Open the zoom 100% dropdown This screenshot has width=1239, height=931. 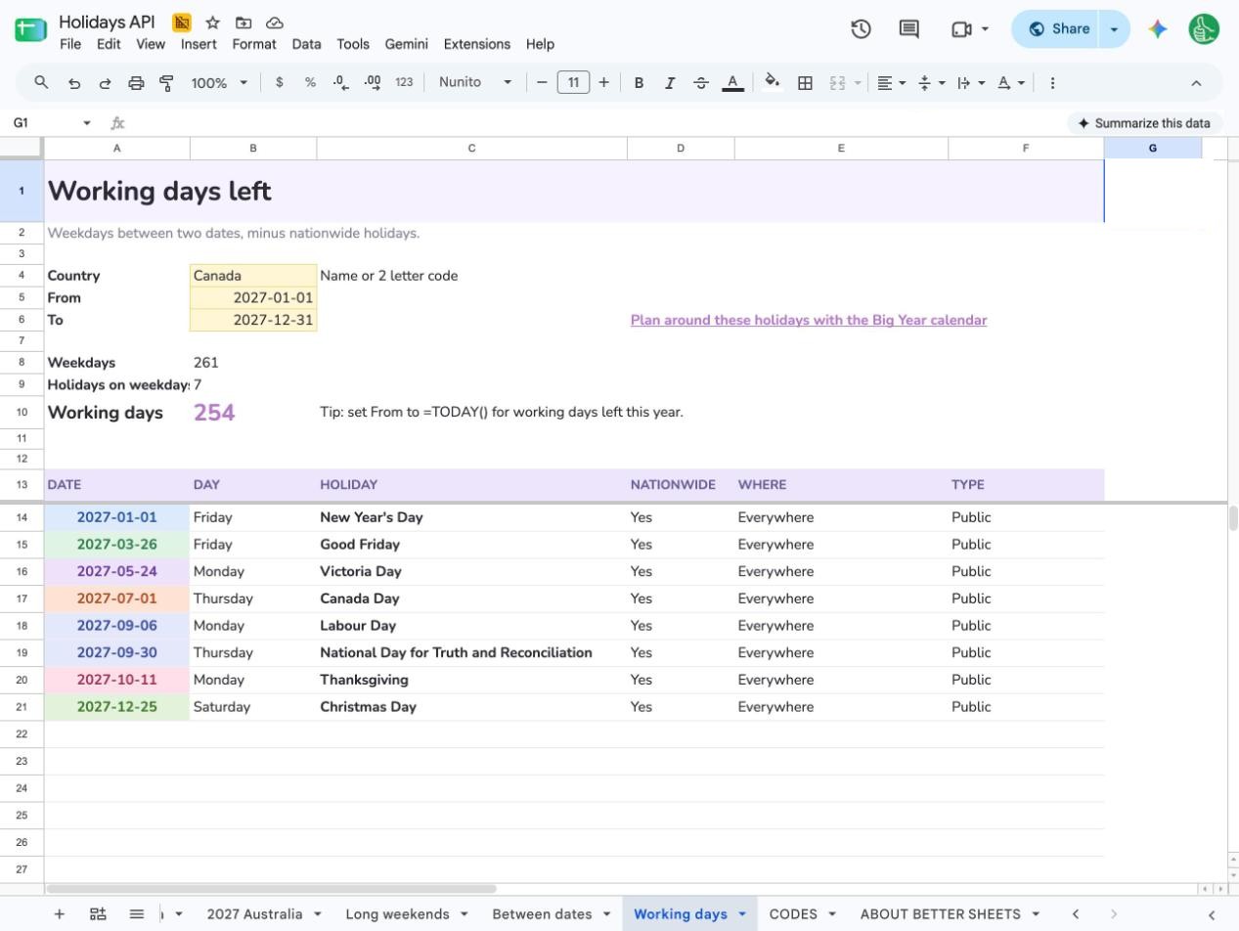[219, 83]
